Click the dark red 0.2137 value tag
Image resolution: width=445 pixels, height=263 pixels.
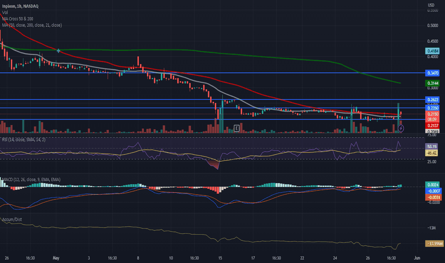432,125
